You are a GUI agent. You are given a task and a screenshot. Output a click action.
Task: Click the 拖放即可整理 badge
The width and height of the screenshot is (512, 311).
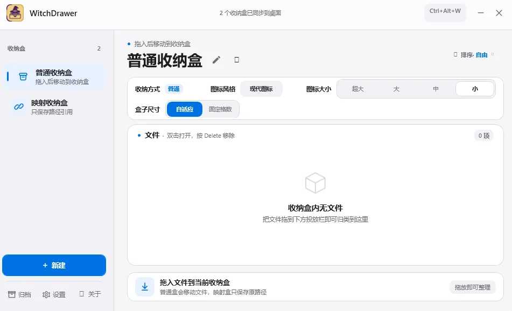click(473, 287)
